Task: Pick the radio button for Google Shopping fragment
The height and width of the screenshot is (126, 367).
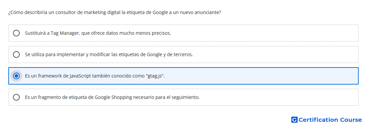Action: click(x=16, y=97)
